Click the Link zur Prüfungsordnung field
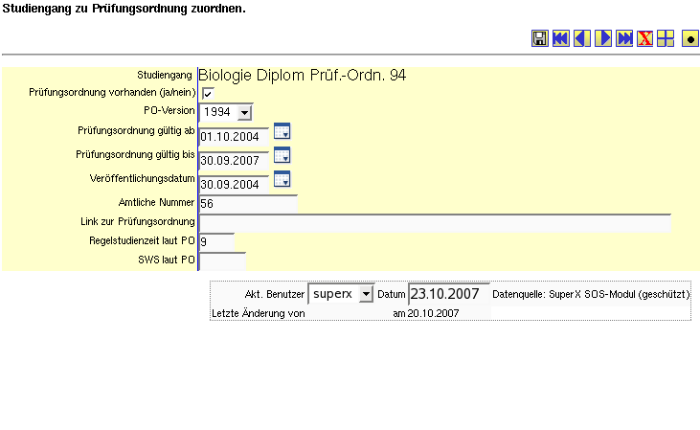This screenshot has width=700, height=430. point(435,223)
